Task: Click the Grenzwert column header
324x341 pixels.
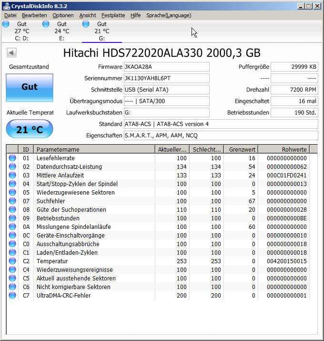Action: (241, 149)
